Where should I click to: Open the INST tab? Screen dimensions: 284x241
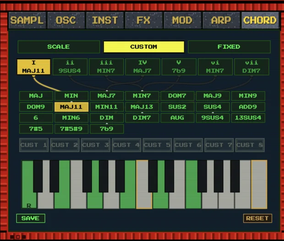[105, 20]
